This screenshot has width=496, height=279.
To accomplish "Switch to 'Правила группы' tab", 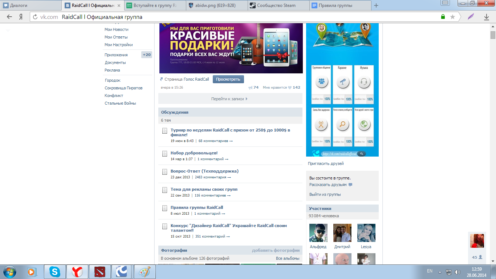I will pos(340,5).
